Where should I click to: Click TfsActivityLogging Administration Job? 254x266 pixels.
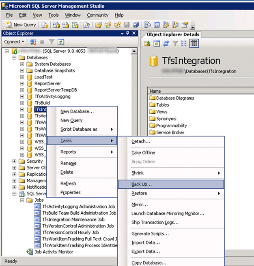[79, 206]
